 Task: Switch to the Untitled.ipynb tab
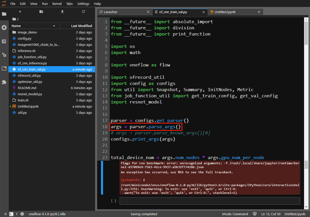coord(225,12)
